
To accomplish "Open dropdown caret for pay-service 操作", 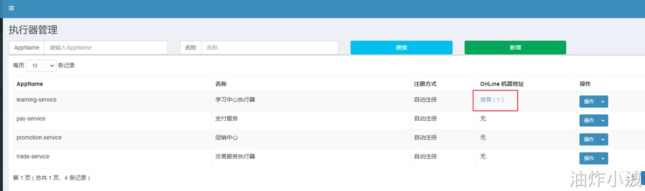I will coord(603,120).
